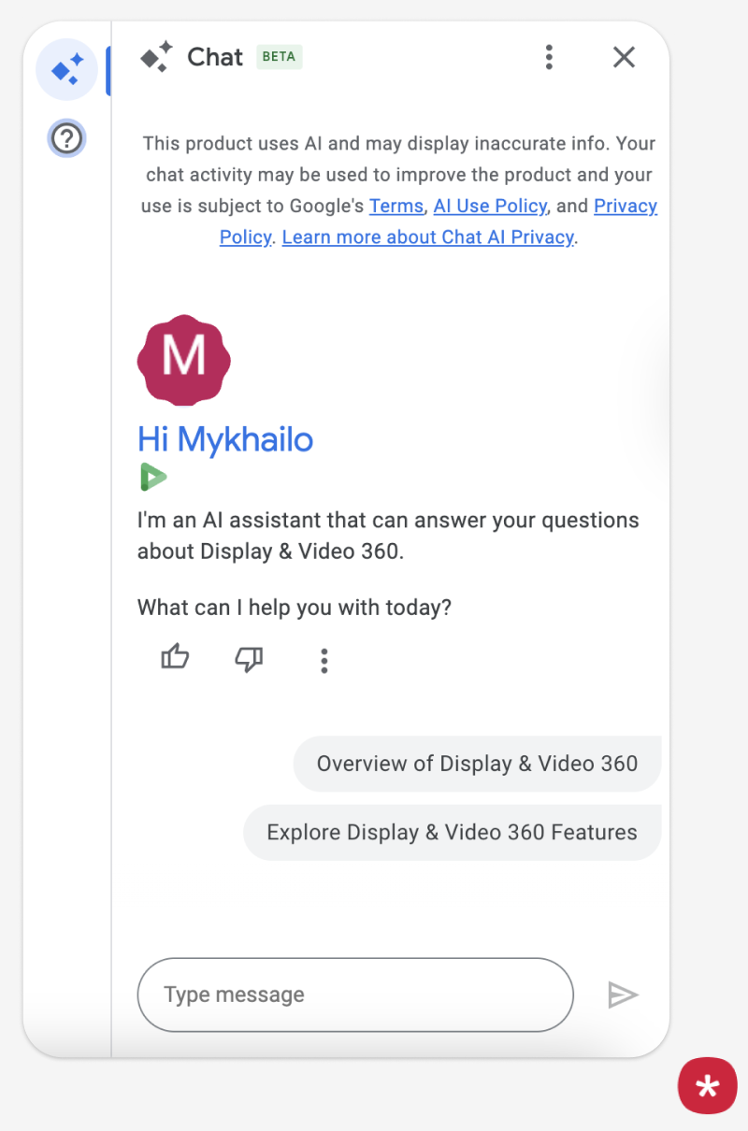Open the Privacy Policy link
The width and height of the screenshot is (748, 1131).
[626, 206]
